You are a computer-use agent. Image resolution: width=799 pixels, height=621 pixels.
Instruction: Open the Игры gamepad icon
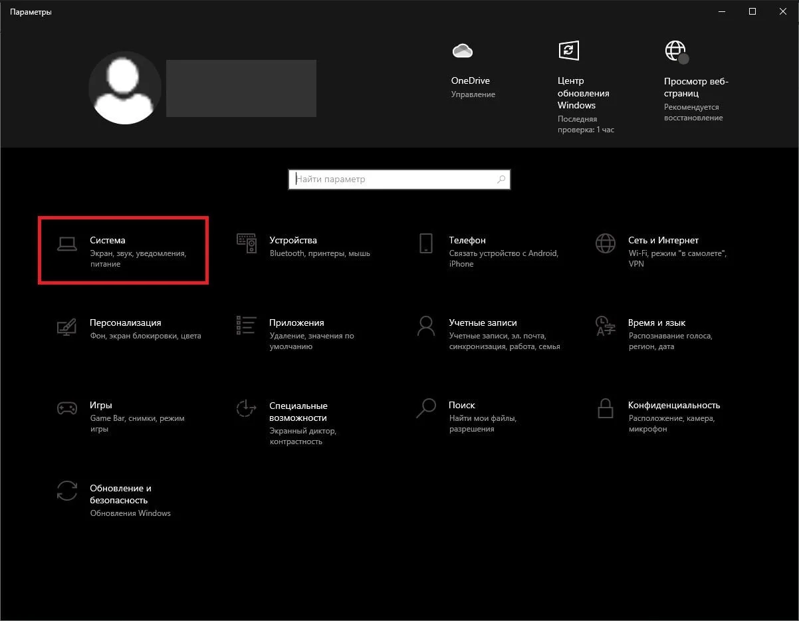click(66, 408)
